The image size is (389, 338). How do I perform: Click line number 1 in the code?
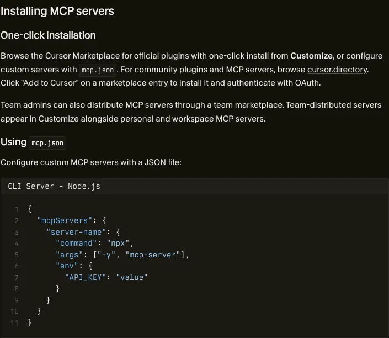(x=17, y=209)
